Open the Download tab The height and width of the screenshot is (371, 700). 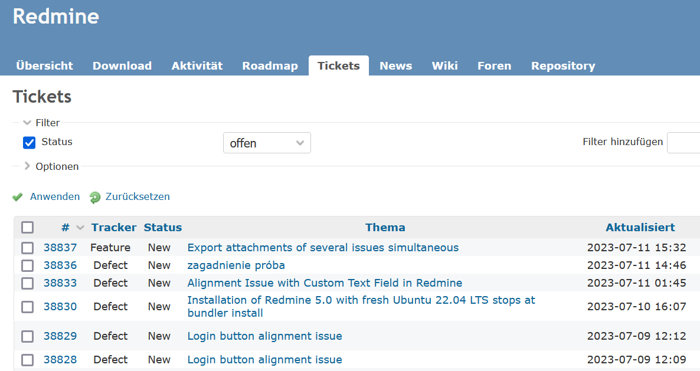[122, 65]
